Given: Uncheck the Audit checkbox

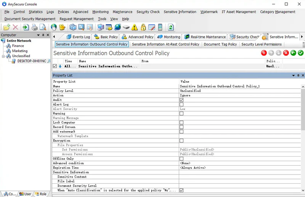Looking at the screenshot, I should pyautogui.click(x=181, y=100).
